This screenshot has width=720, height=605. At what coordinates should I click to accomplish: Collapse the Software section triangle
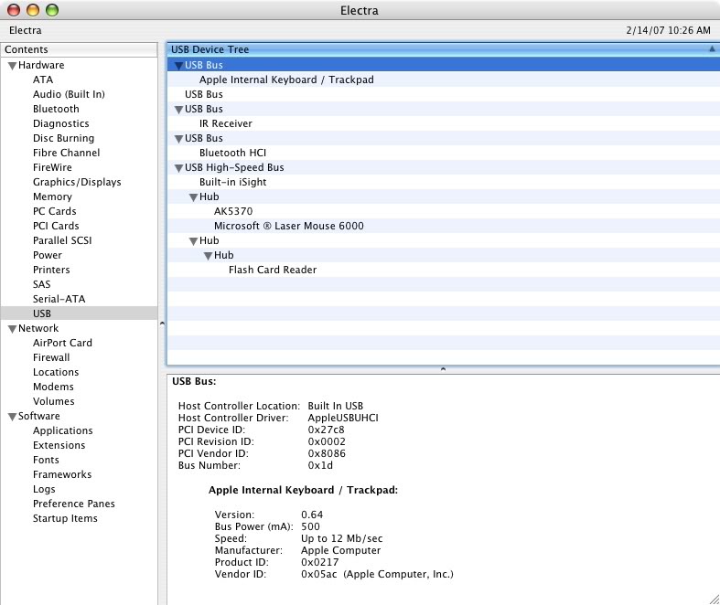(x=12, y=417)
